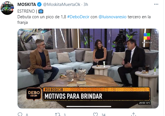Open the three-dot more options menu
Image resolution: width=165 pixels, height=116 pixels.
tap(156, 4)
